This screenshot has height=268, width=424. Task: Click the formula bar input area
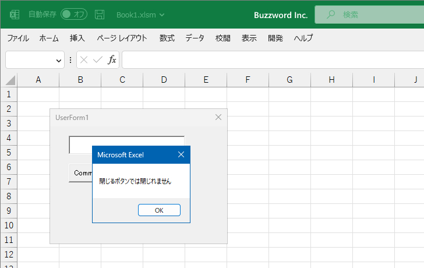click(273, 60)
